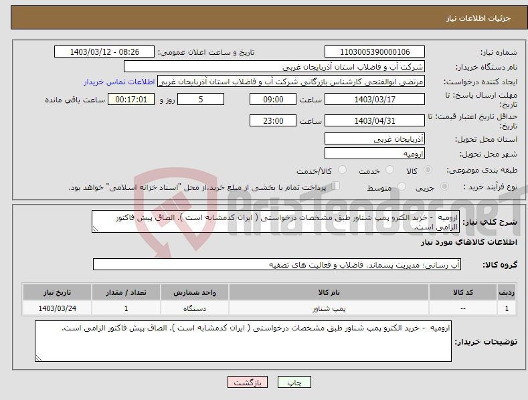Click the need date cell 1403/03/24
Image resolution: width=528 pixels, height=400 pixels.
[x=58, y=308]
